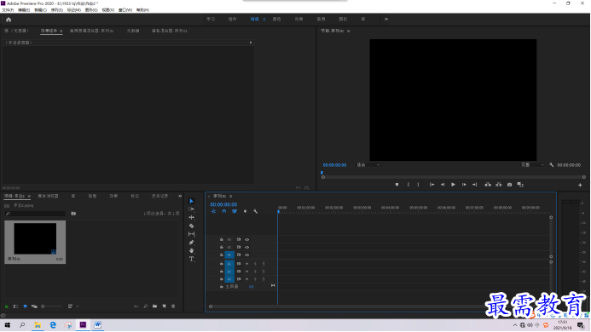Play the Program Monitor

click(453, 185)
